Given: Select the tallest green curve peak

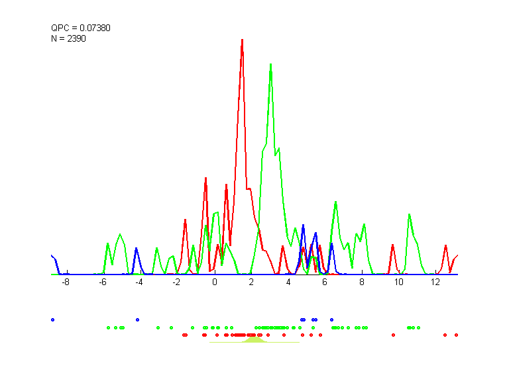Looking at the screenshot, I should click(270, 64).
